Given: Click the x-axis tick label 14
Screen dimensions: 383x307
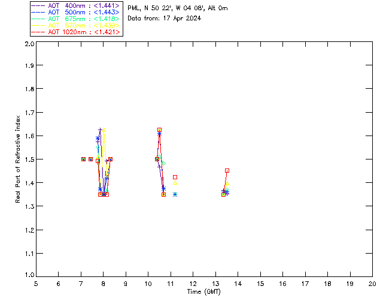Looking at the screenshot, I should 238,284.
